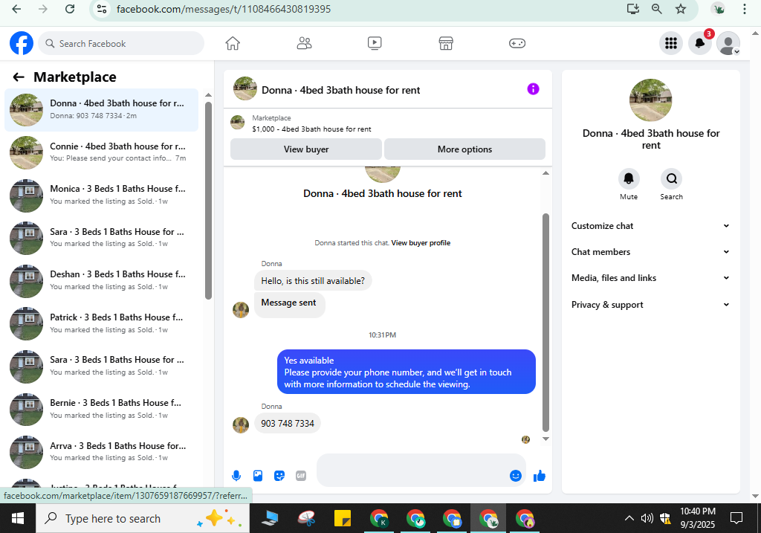Expand Customize chat section

pos(650,226)
